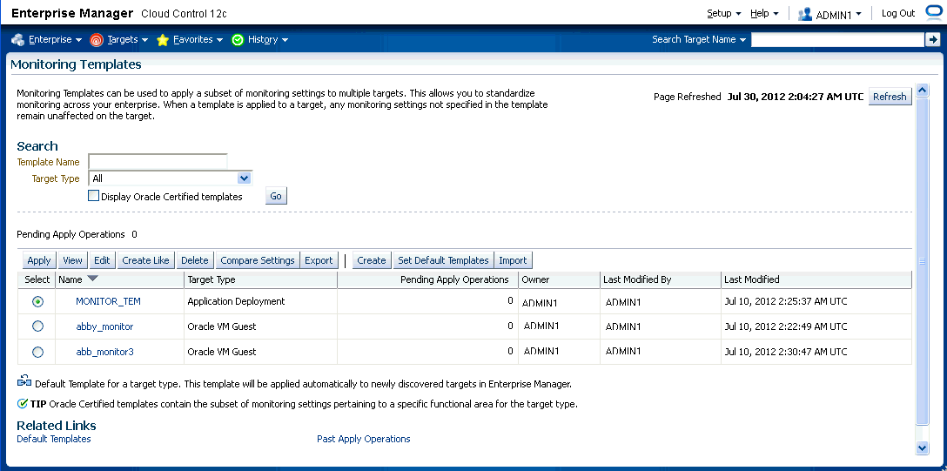Click the Log Out link

click(x=898, y=13)
